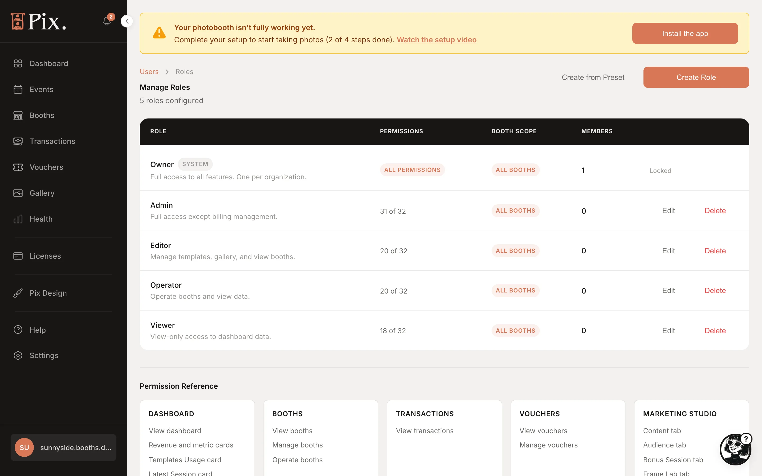
Task: Click the Users breadcrumb link
Action: (149, 72)
